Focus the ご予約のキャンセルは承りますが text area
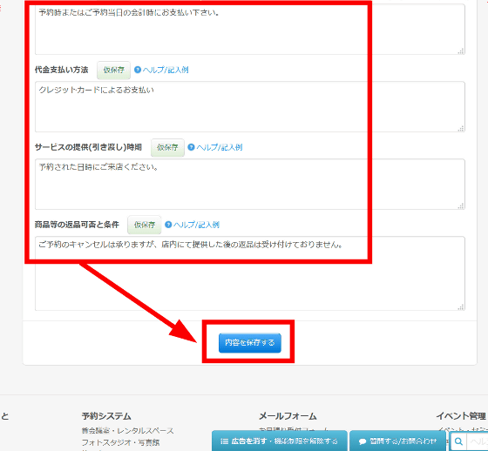Screen dimensions: 488x451 pos(250,273)
